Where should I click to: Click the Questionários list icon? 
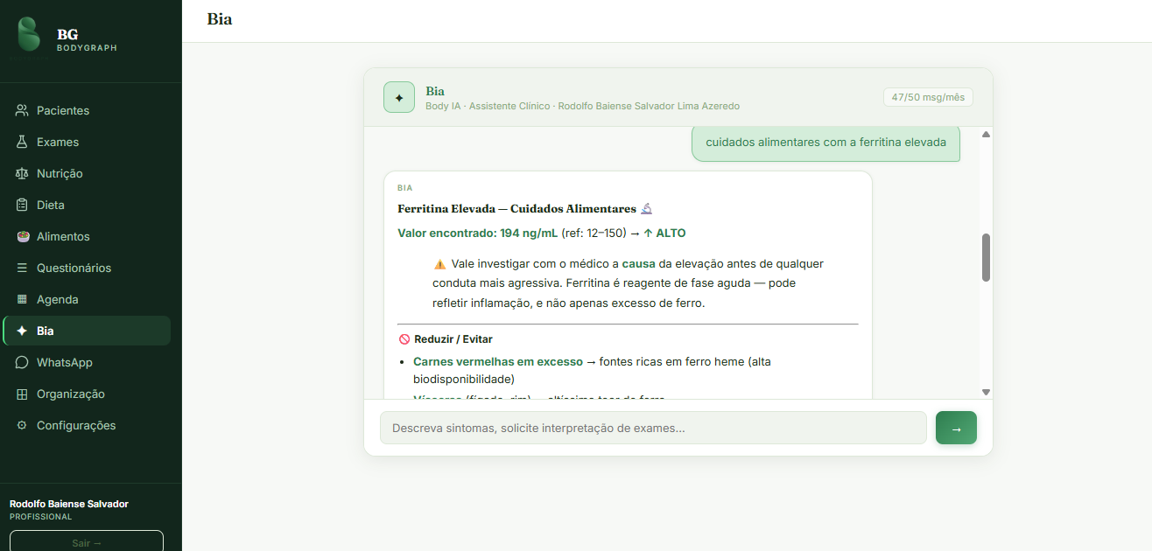22,268
